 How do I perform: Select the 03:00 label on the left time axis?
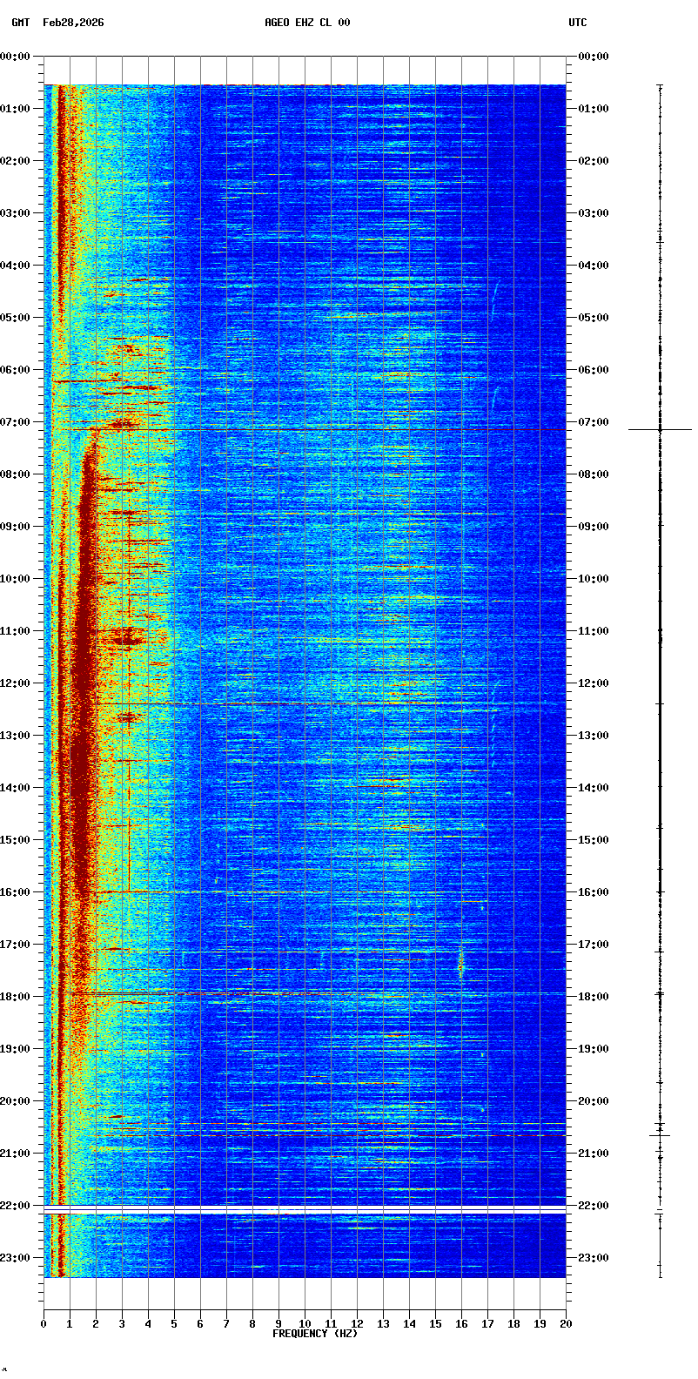(x=16, y=213)
